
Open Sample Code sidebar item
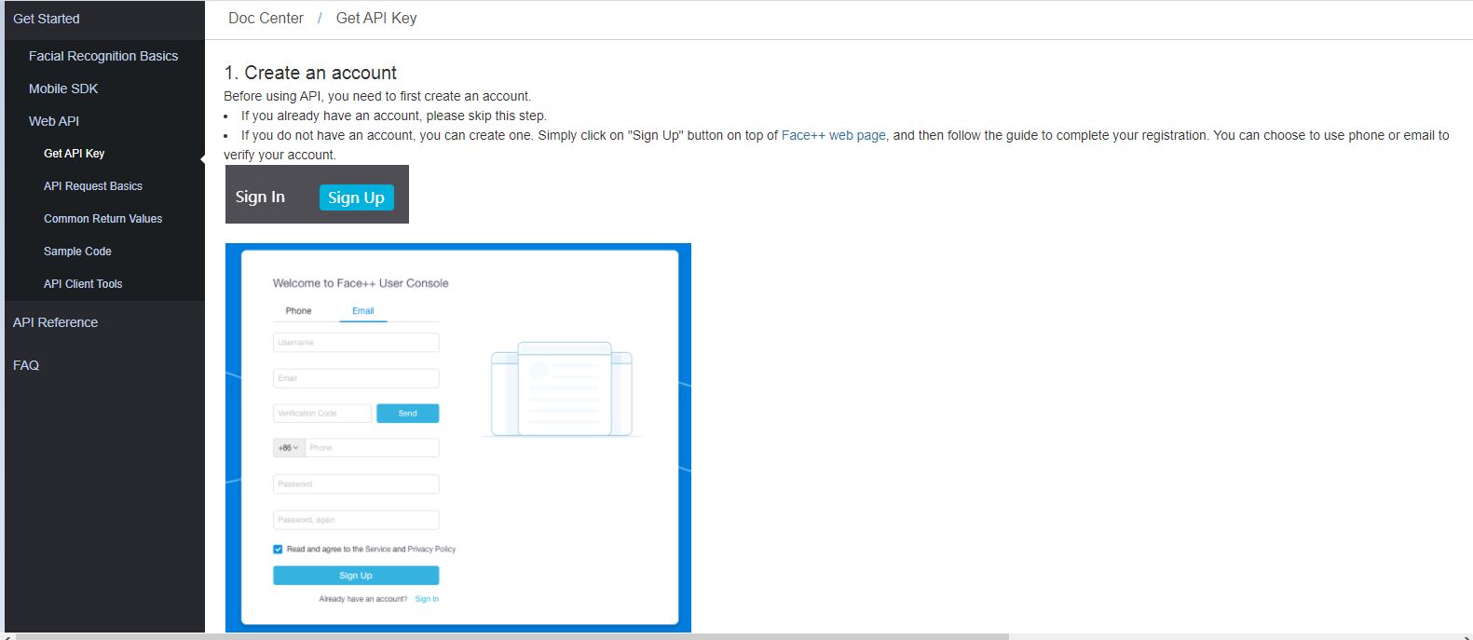point(77,252)
